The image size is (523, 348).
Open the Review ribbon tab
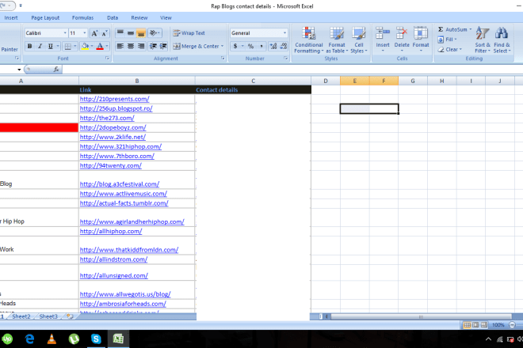click(139, 18)
